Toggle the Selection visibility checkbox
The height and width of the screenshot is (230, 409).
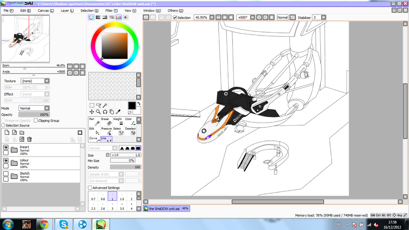tap(175, 18)
